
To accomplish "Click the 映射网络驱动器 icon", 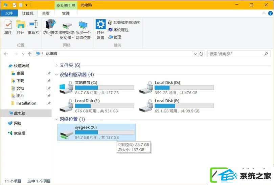I will (x=67, y=25).
